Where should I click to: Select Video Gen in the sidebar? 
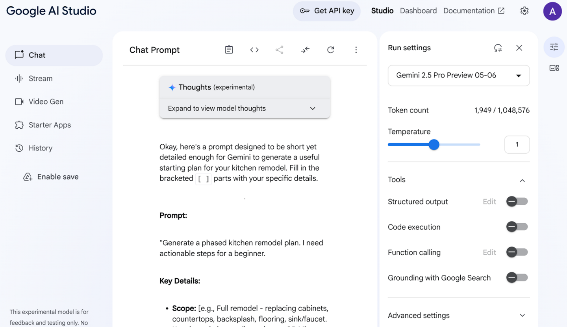tap(46, 101)
